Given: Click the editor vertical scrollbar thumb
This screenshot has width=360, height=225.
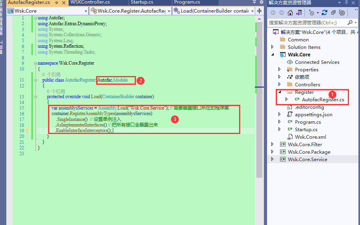Looking at the screenshot, I should tap(259, 100).
